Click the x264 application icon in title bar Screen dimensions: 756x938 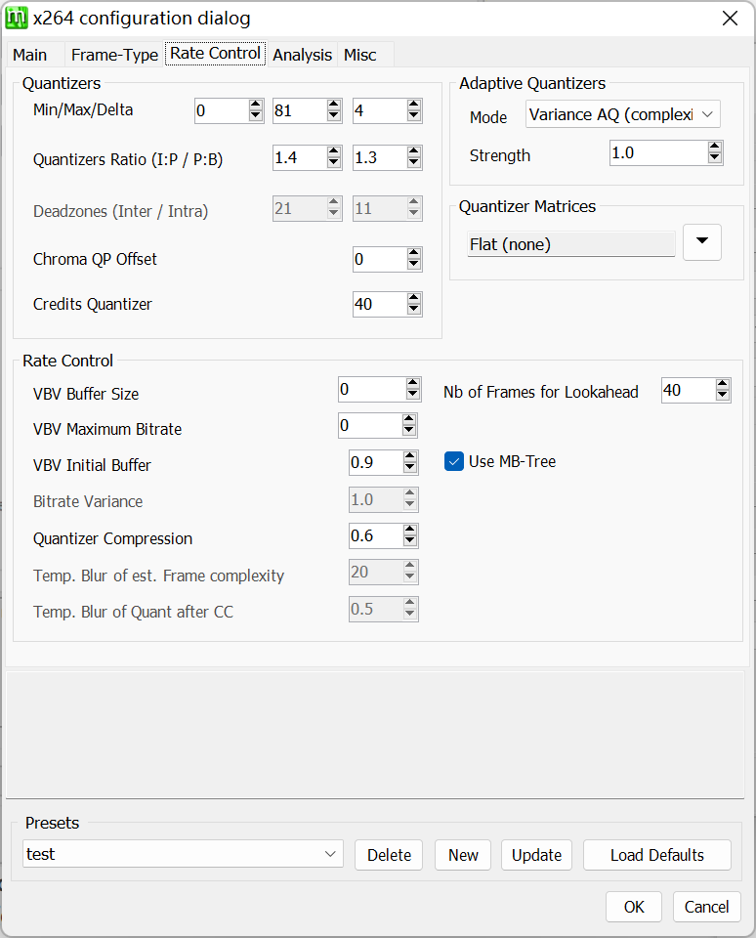(x=17, y=18)
